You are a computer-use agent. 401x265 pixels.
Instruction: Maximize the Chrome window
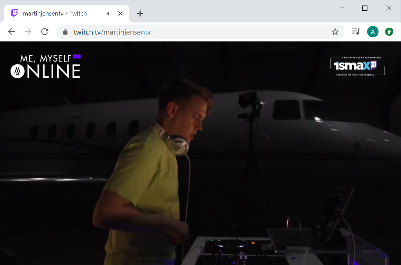(365, 8)
